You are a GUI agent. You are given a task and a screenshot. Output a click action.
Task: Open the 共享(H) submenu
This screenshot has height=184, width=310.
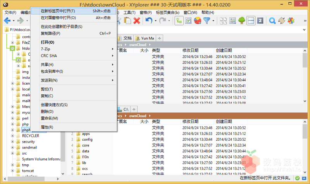(74, 65)
